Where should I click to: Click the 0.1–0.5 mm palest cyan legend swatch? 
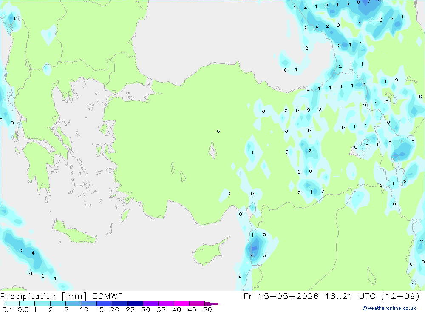pyautogui.click(x=11, y=303)
